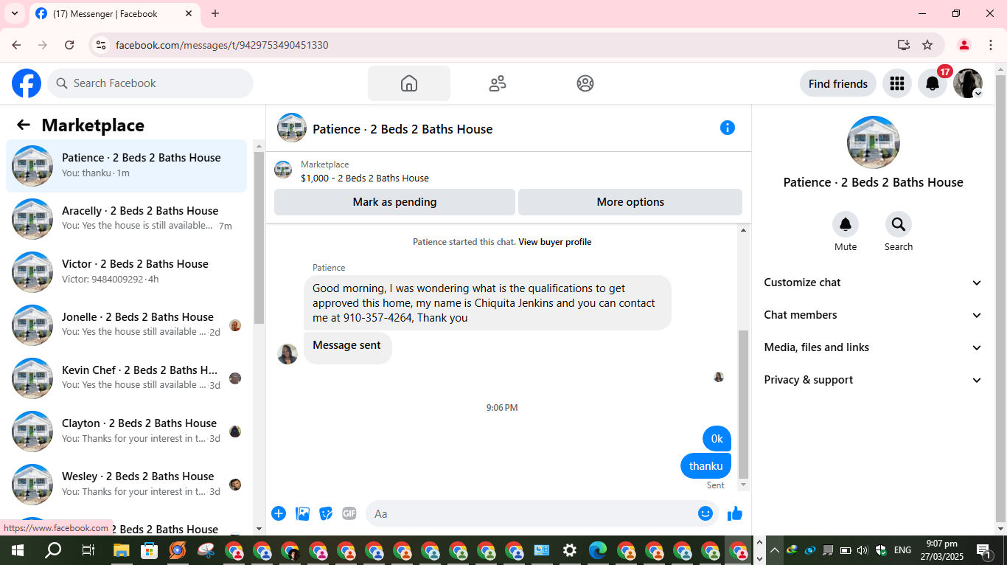Click the thanku message bubble
Screen dimensions: 1007x565
[x=705, y=466]
